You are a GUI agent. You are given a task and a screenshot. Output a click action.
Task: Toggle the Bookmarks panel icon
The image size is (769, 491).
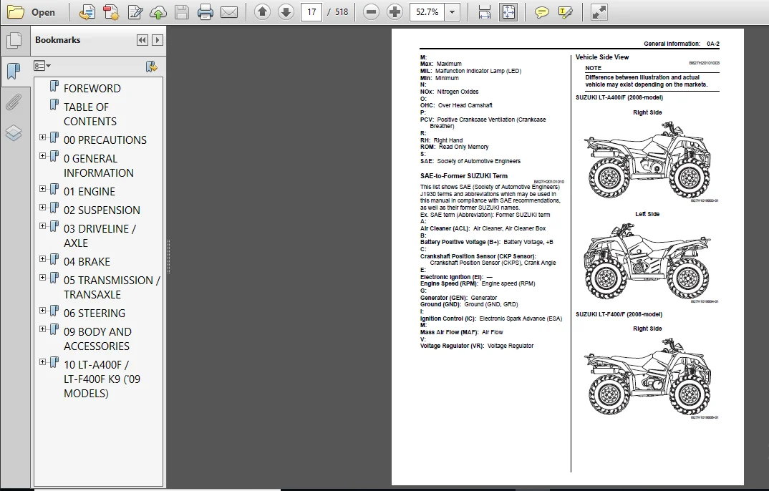point(14,71)
